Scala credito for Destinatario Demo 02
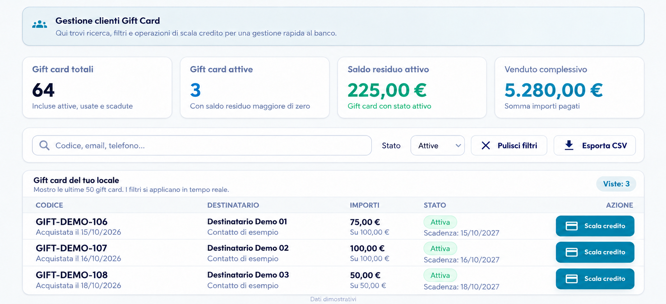 595,252
